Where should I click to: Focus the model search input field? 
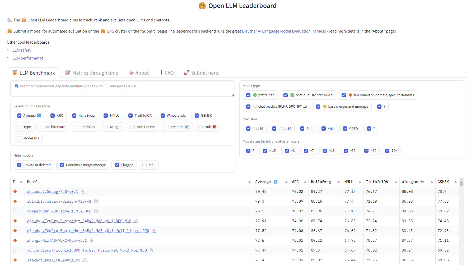[x=123, y=89]
